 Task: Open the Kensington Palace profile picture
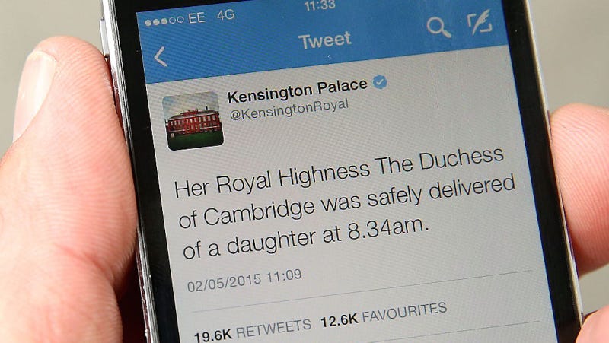pyautogui.click(x=193, y=121)
